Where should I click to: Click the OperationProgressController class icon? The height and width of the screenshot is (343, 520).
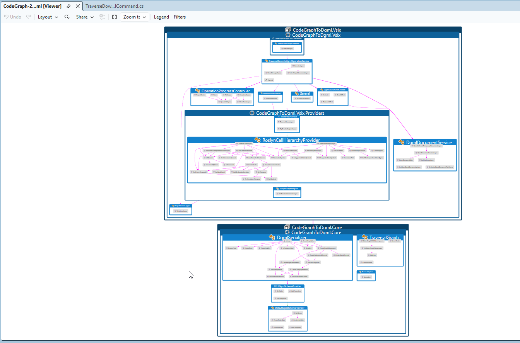(197, 91)
